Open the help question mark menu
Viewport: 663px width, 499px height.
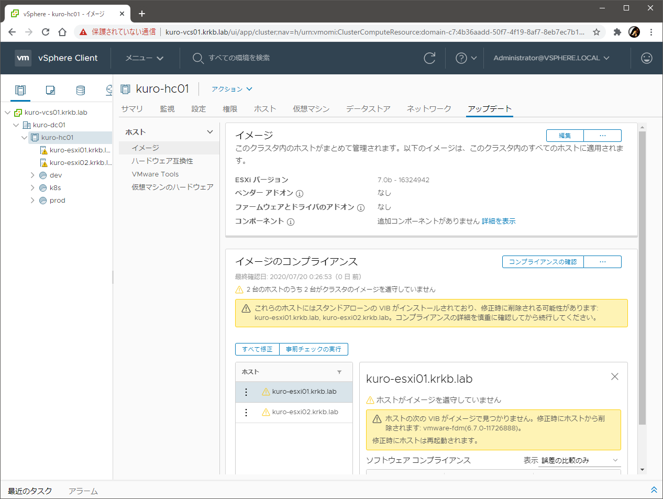point(466,58)
